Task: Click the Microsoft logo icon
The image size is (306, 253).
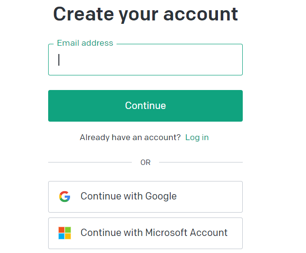Action: [65, 233]
